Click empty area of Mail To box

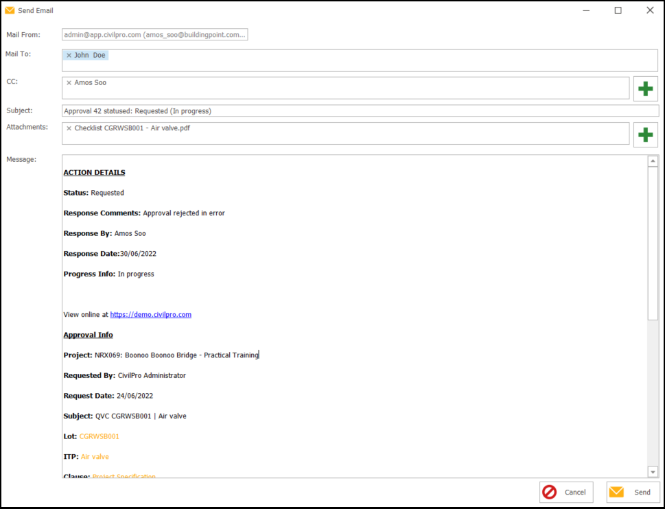click(x=360, y=64)
